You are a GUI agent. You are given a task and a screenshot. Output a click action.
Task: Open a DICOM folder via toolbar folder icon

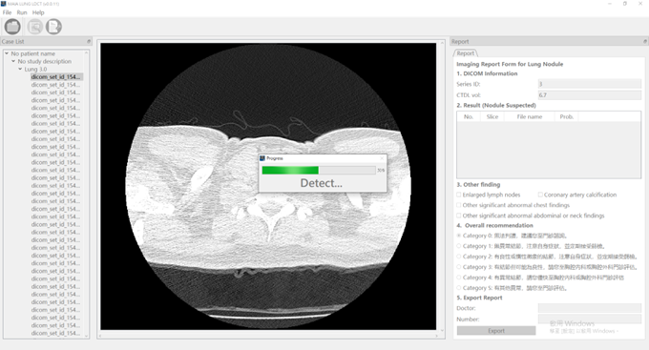[12, 27]
